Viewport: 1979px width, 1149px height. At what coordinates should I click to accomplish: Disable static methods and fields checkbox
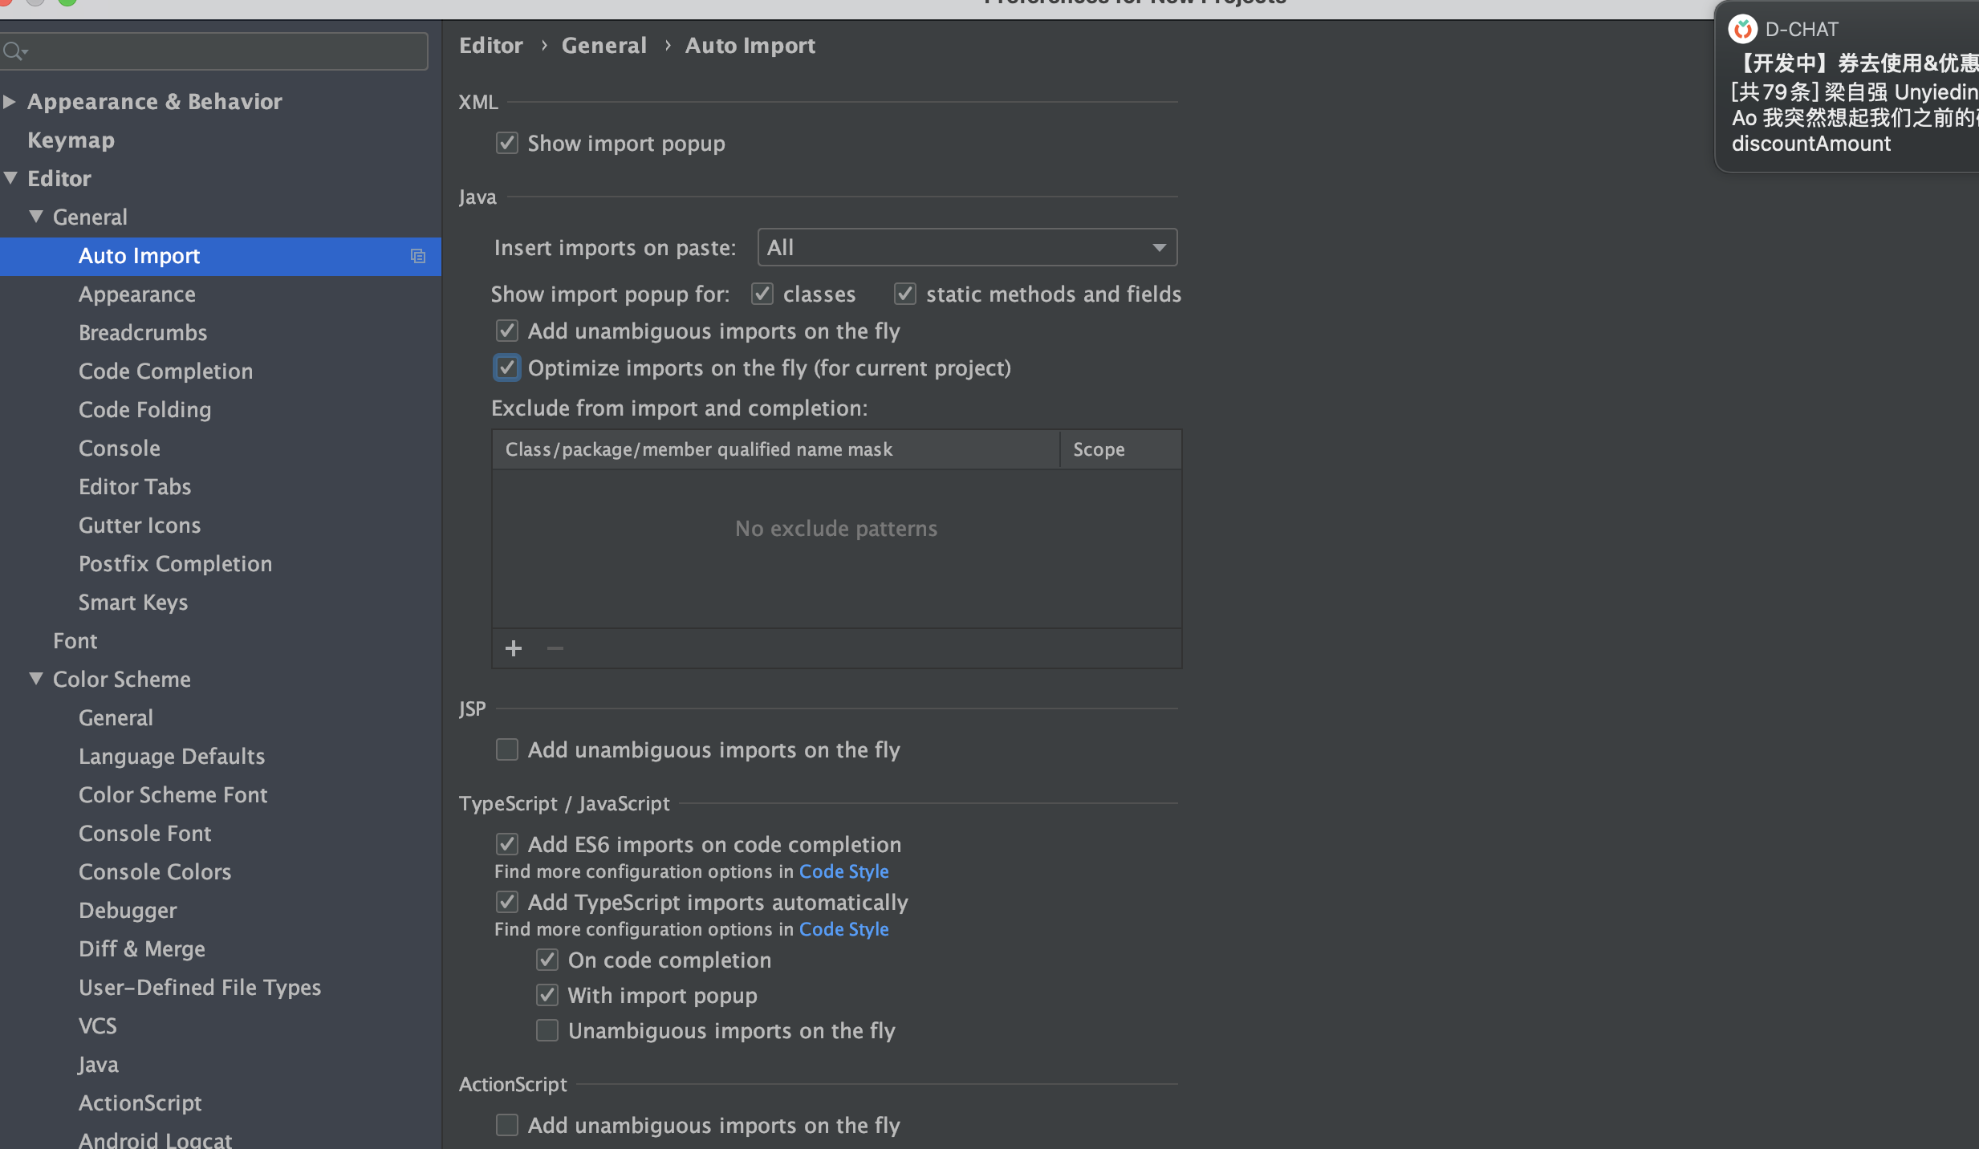tap(904, 294)
